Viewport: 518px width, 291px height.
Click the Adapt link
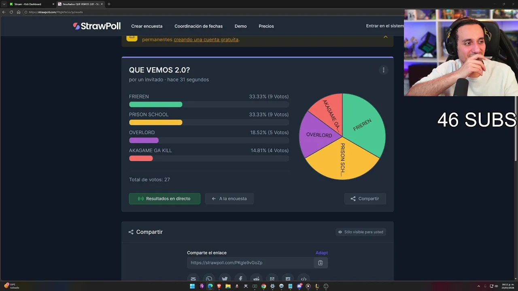click(322, 253)
